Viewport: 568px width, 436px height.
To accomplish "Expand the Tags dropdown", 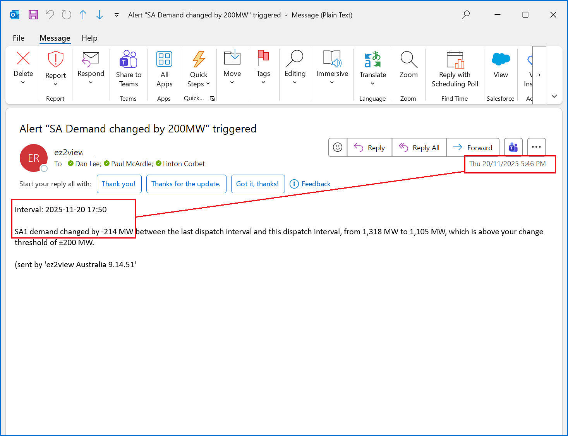I will pos(263,82).
